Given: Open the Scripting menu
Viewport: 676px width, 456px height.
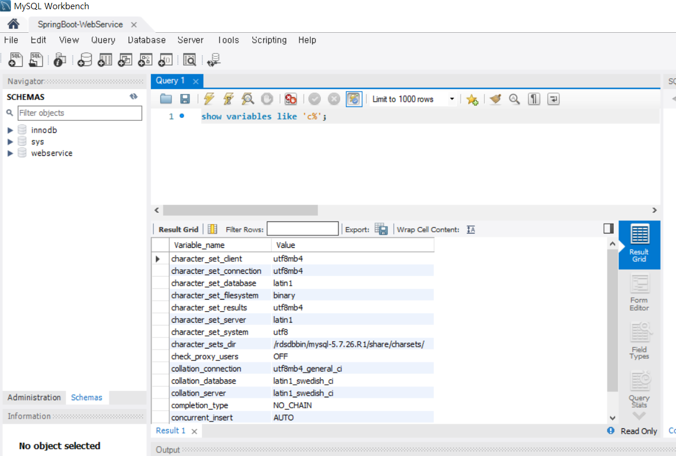Looking at the screenshot, I should click(269, 40).
